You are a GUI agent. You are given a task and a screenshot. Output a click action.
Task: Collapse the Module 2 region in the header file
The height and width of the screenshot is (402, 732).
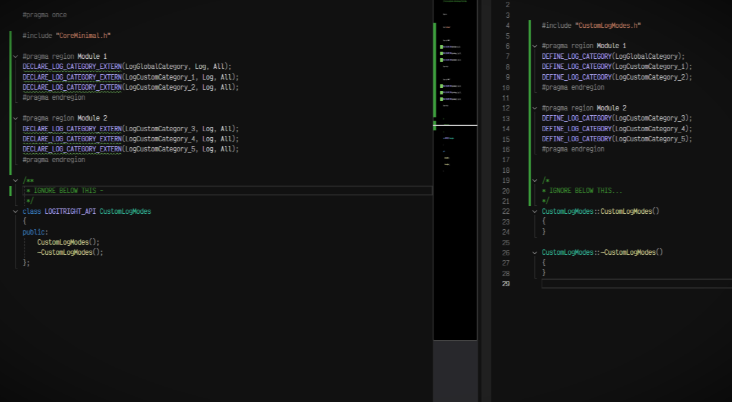(x=15, y=118)
